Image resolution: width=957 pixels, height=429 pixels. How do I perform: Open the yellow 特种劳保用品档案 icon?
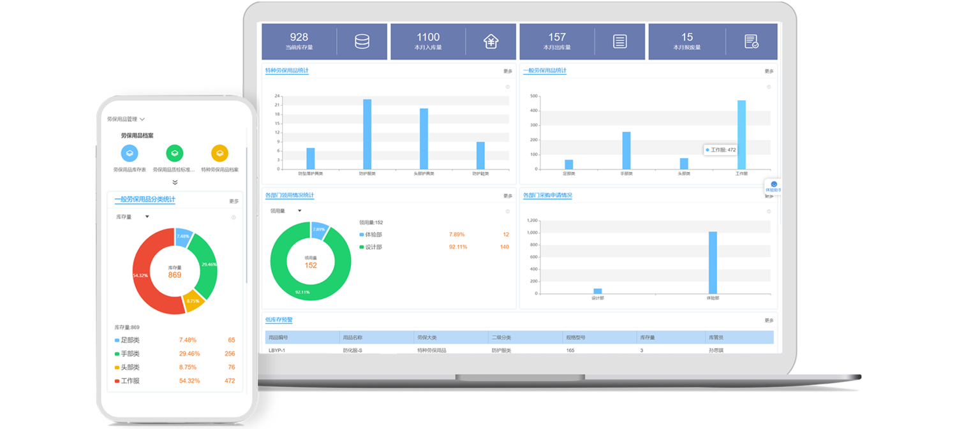pos(219,153)
